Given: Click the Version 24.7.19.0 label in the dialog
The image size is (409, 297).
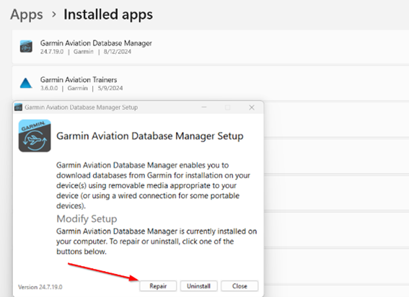Looking at the screenshot, I should pyautogui.click(x=40, y=287).
